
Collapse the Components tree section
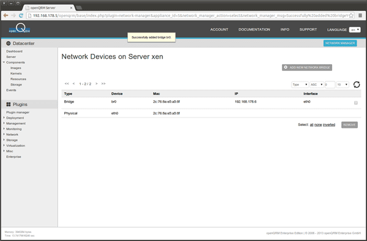(x=4, y=62)
